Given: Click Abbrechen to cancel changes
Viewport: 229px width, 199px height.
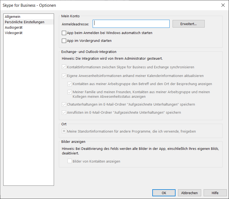Looking at the screenshot, I should (x=189, y=193).
